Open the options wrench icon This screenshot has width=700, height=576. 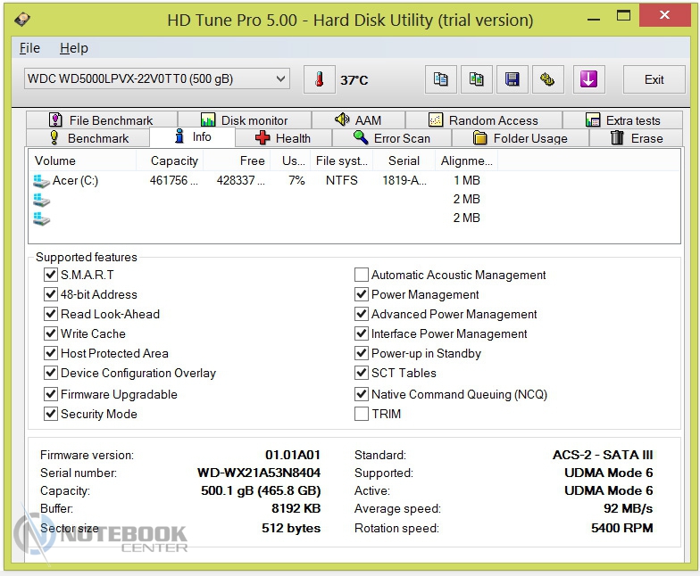548,80
